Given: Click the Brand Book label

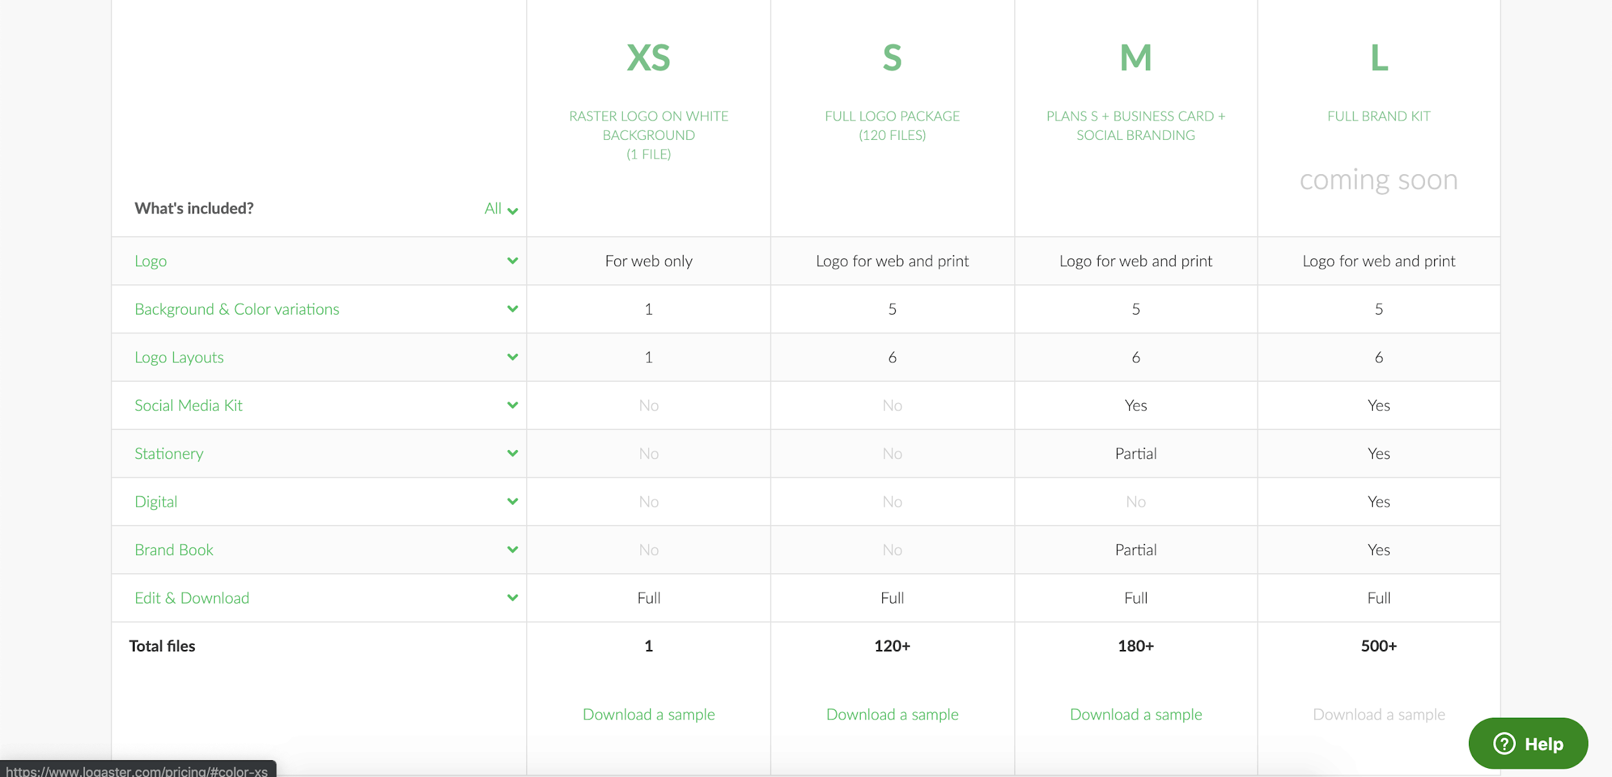Looking at the screenshot, I should (x=174, y=550).
